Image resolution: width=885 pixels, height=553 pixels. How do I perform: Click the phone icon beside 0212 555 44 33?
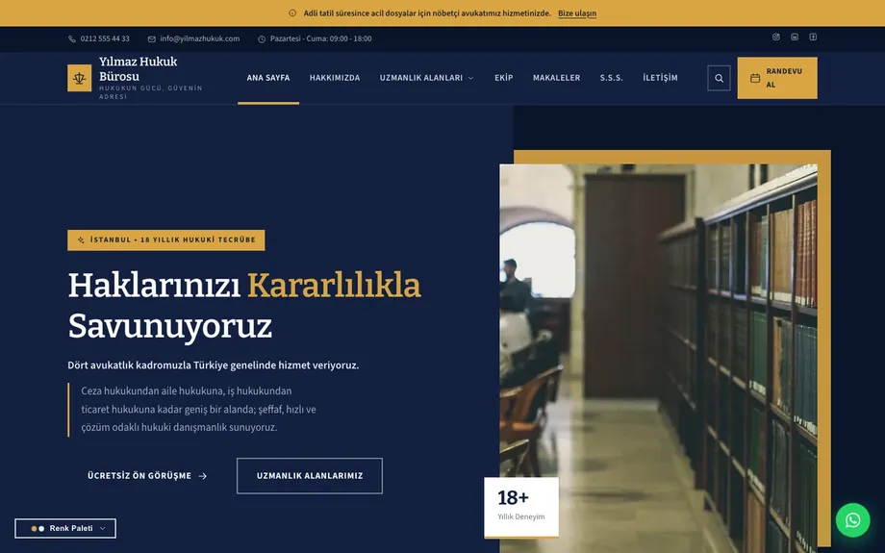[72, 38]
